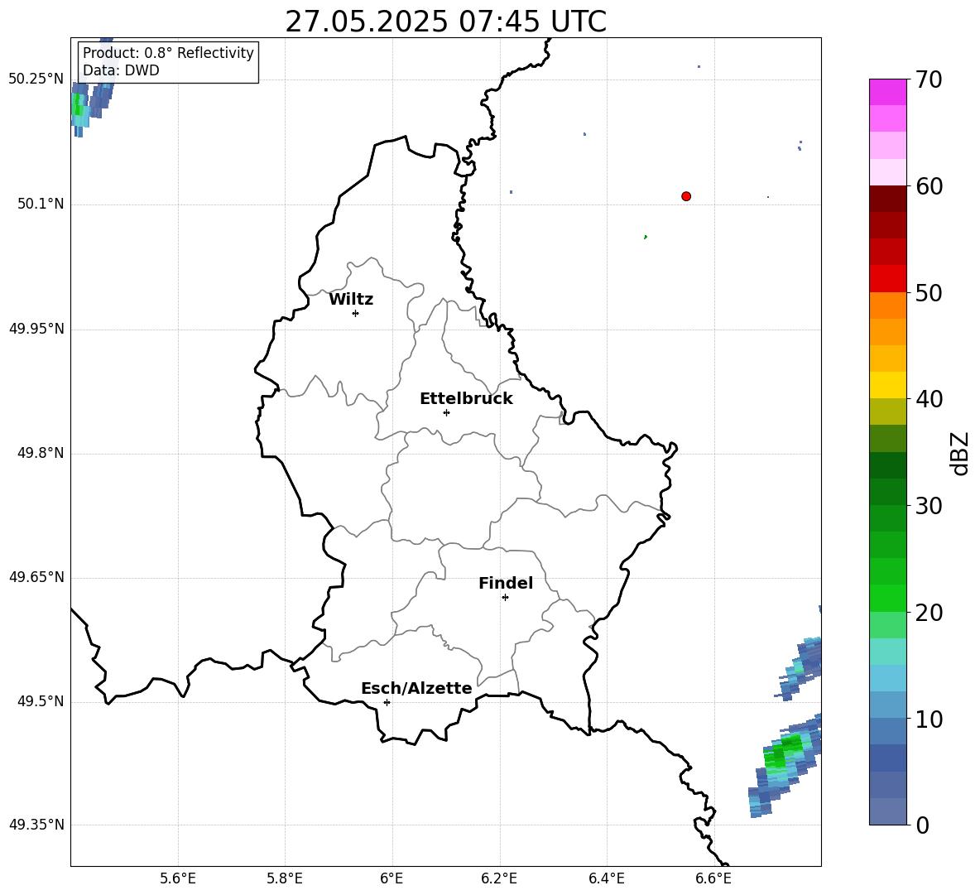
Task: Click the Esch/Alzette station cross marker
Action: 387,702
